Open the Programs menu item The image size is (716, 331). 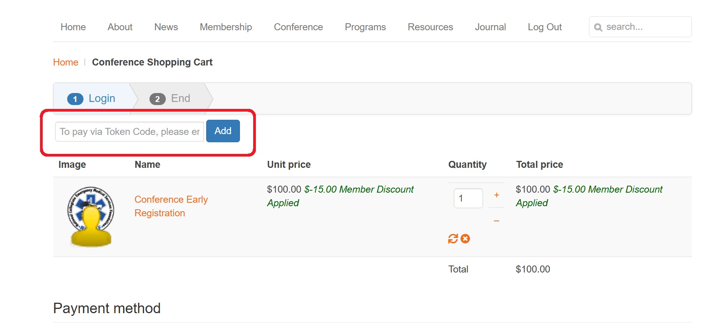[365, 27]
